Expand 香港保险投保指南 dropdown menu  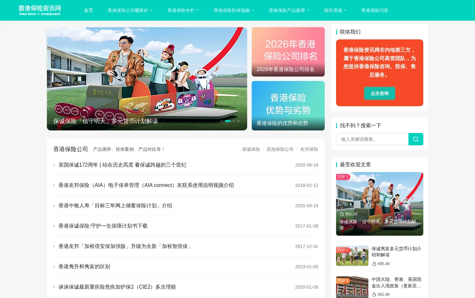(234, 10)
